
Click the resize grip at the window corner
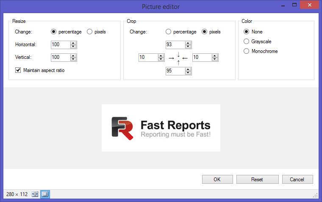coord(315,195)
